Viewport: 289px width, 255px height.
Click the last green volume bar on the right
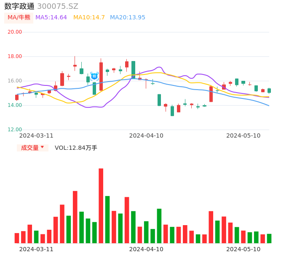(269, 239)
